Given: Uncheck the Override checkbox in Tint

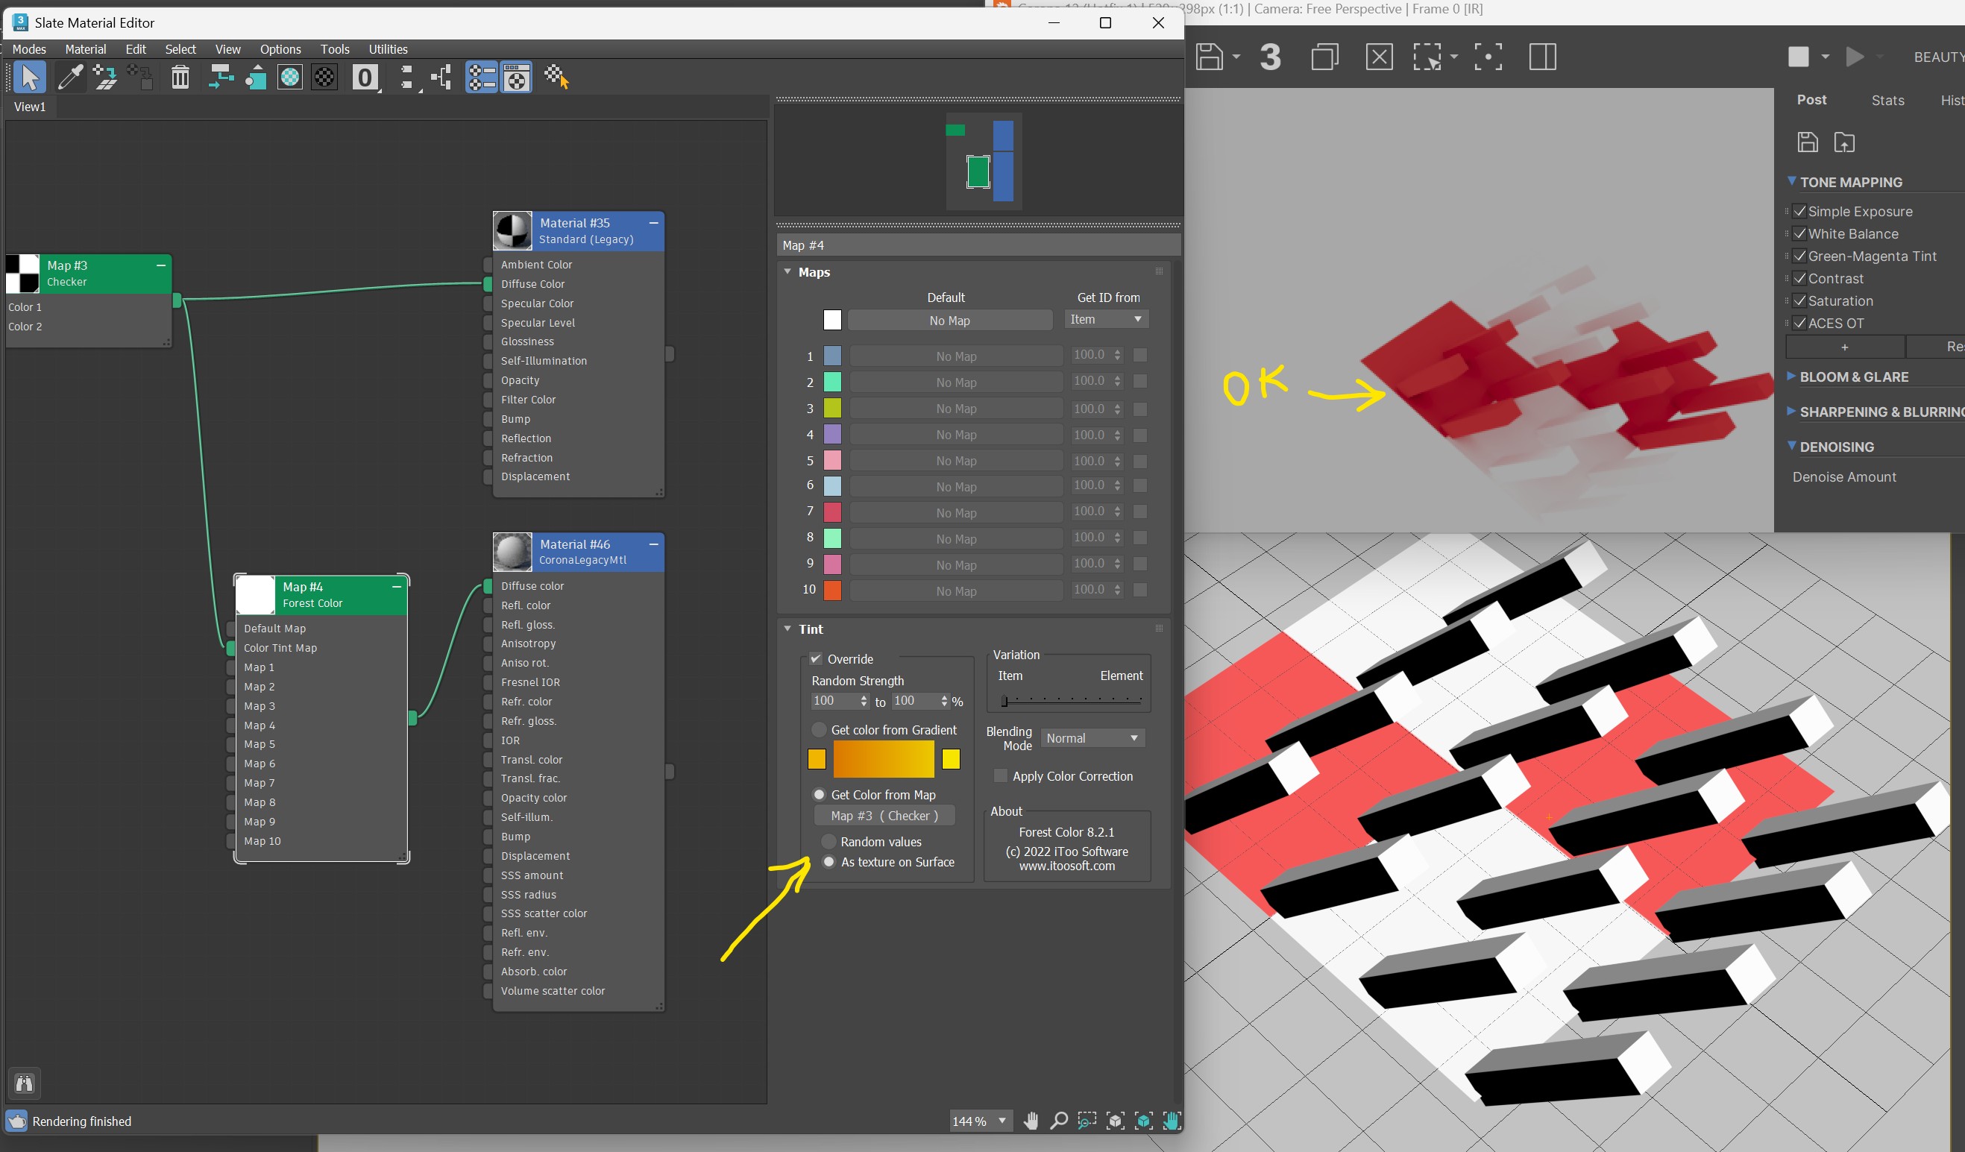Looking at the screenshot, I should (816, 658).
